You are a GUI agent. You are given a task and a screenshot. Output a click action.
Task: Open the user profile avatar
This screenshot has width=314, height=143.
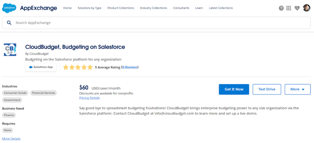click(307, 8)
